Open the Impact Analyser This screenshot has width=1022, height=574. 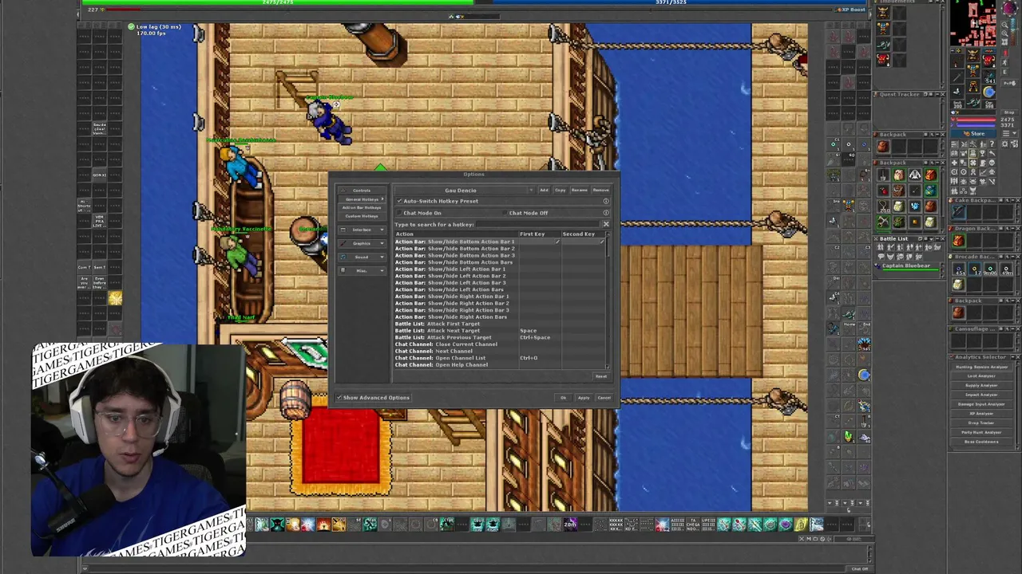tap(981, 395)
